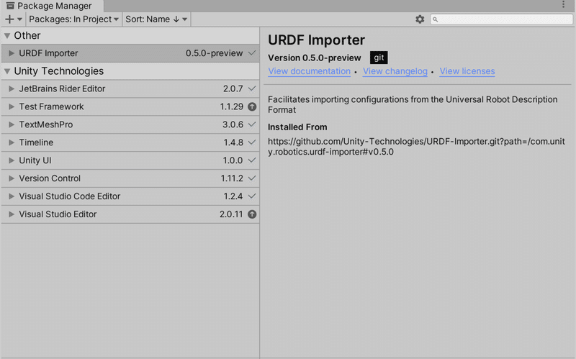Expand the Visual Studio Editor versions arrow
The width and height of the screenshot is (576, 359).
[12, 214]
